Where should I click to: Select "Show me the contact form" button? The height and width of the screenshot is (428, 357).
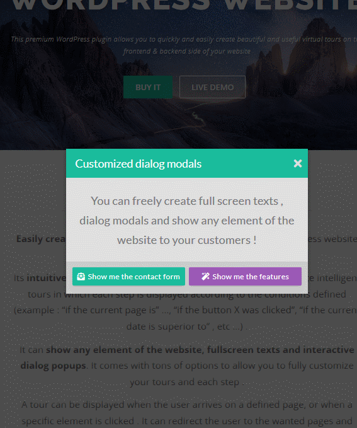(x=128, y=277)
